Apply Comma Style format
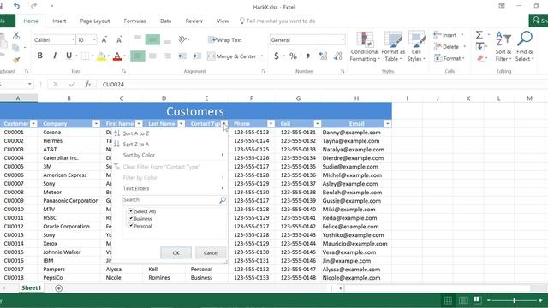This screenshot has width=548, height=308. (308, 56)
